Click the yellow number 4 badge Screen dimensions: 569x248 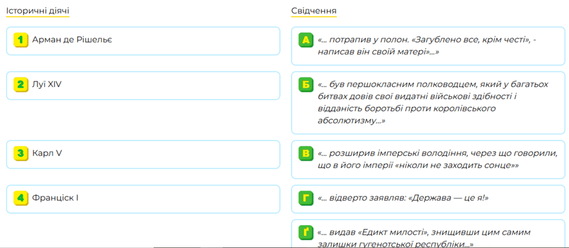pyautogui.click(x=21, y=198)
